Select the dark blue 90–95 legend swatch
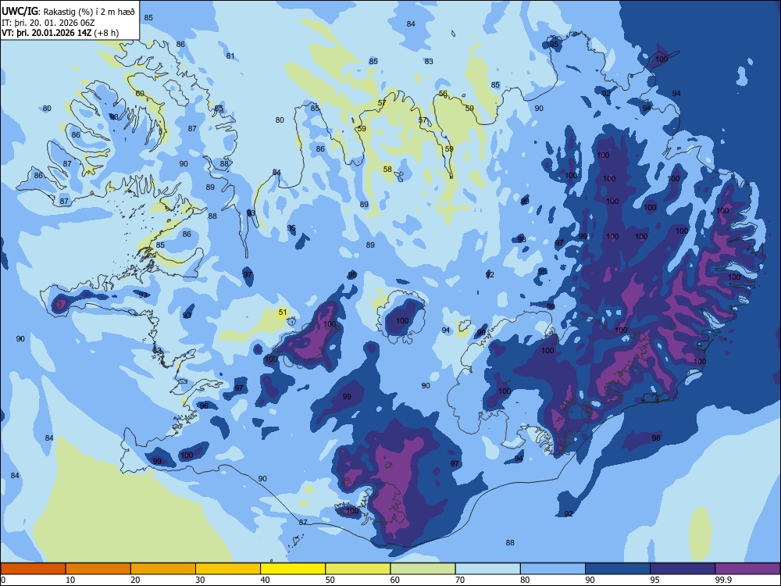This screenshot has width=781, height=586. pyautogui.click(x=618, y=569)
